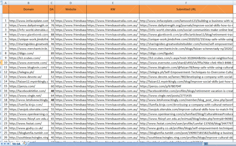Click DA value 89 in diigo row
This screenshot has height=146, width=236.
52,53
